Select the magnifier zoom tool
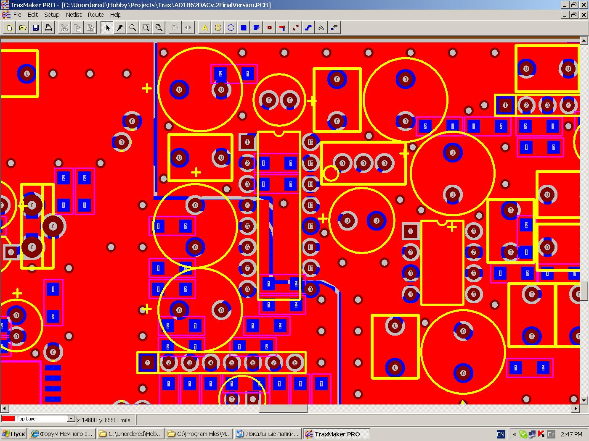589x441 pixels. 133,28
